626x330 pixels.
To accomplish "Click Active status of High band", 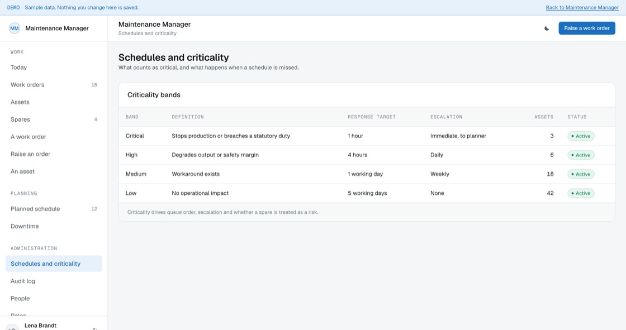I will pos(581,155).
